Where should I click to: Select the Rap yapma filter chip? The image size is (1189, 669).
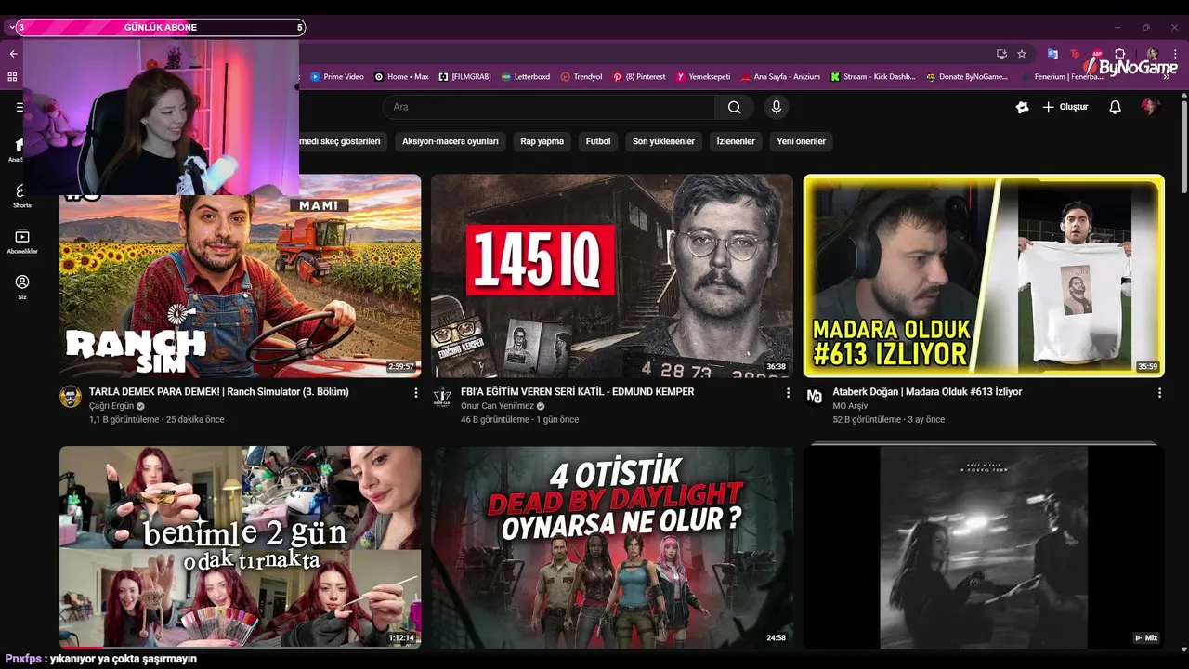tap(542, 141)
